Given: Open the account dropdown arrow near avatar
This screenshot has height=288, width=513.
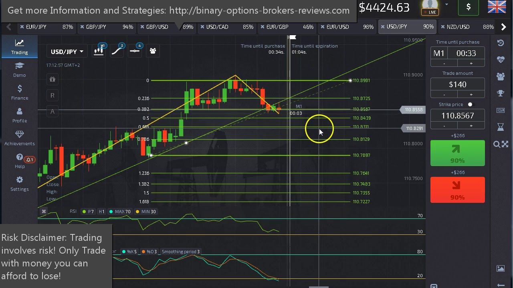Looking at the screenshot, I should click(446, 5).
